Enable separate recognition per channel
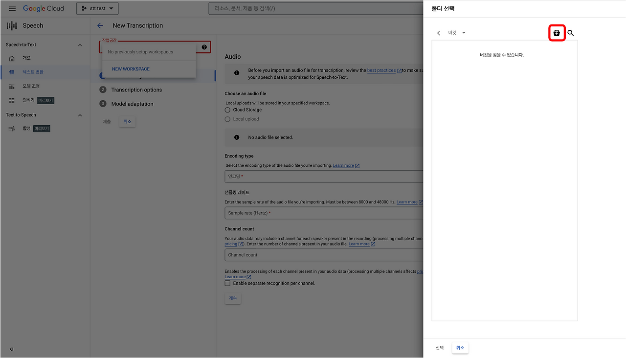Screen dimensions: 626x358 click(227, 283)
